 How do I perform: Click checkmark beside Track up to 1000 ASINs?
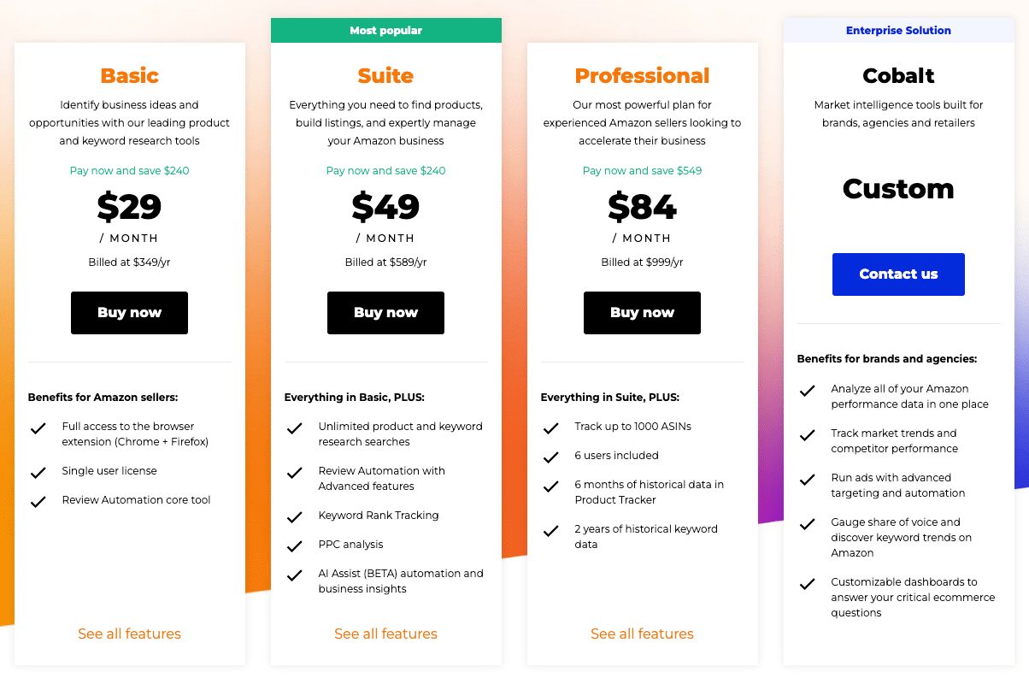coord(550,427)
